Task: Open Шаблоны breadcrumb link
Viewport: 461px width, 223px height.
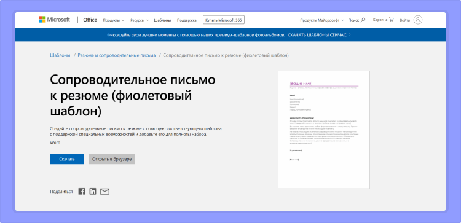Action: (x=60, y=55)
